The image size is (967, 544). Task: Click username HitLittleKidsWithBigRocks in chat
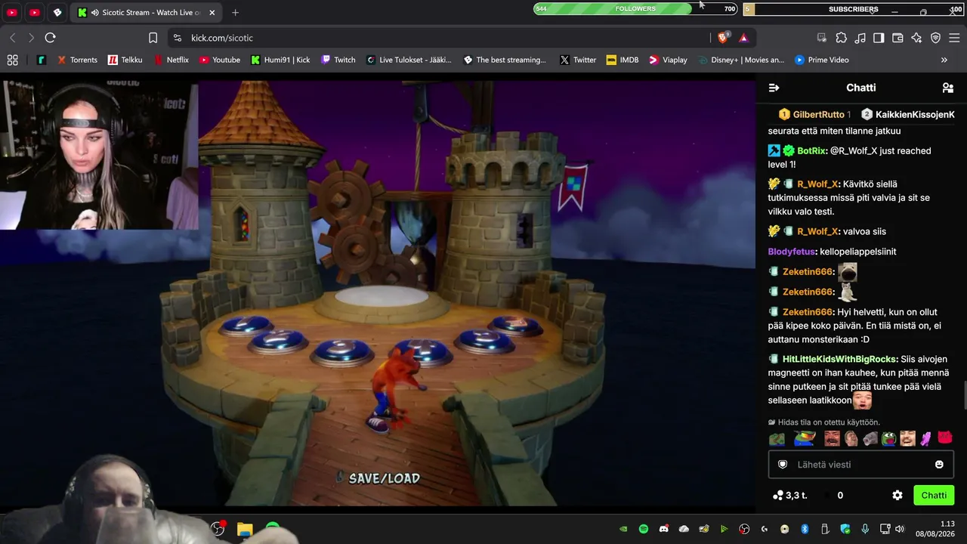point(840,360)
